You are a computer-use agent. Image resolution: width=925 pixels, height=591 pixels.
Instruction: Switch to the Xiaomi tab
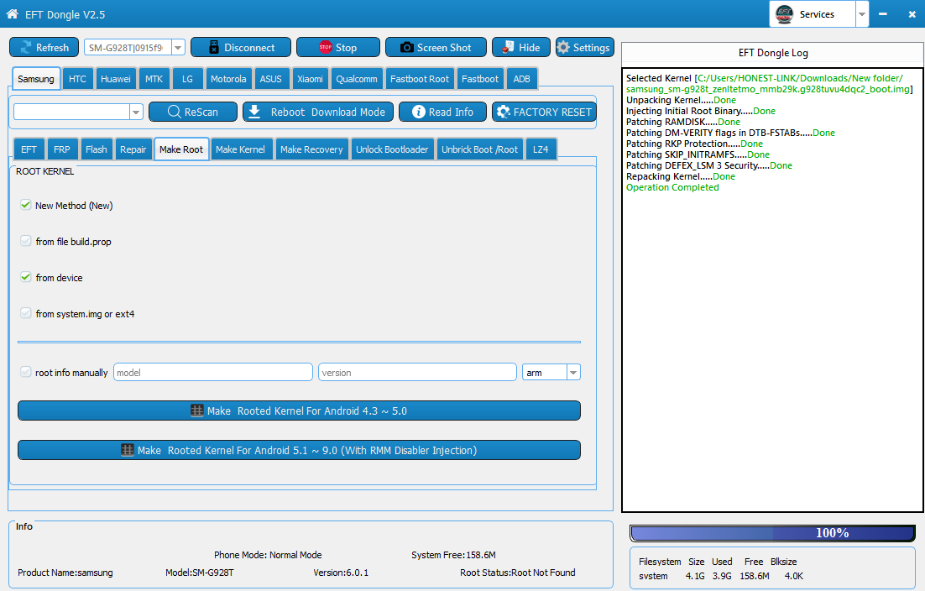click(310, 79)
